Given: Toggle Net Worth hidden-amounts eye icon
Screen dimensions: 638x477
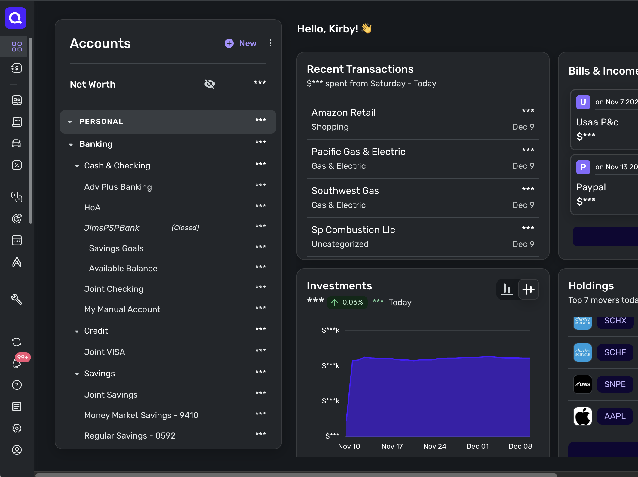Looking at the screenshot, I should (x=210, y=84).
